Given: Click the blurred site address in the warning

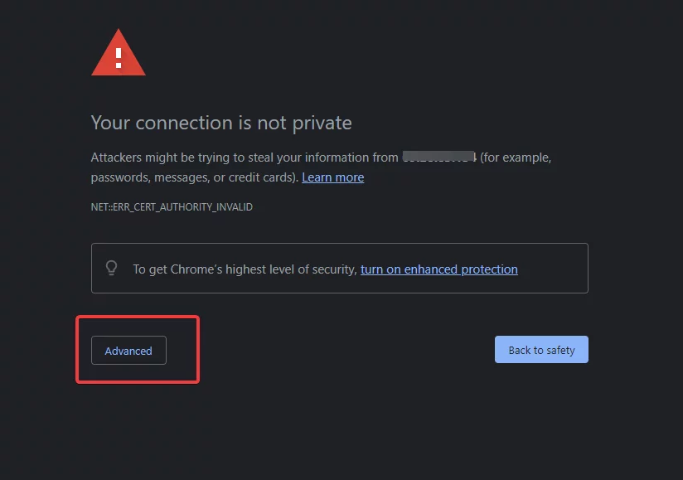Looking at the screenshot, I should (x=439, y=157).
